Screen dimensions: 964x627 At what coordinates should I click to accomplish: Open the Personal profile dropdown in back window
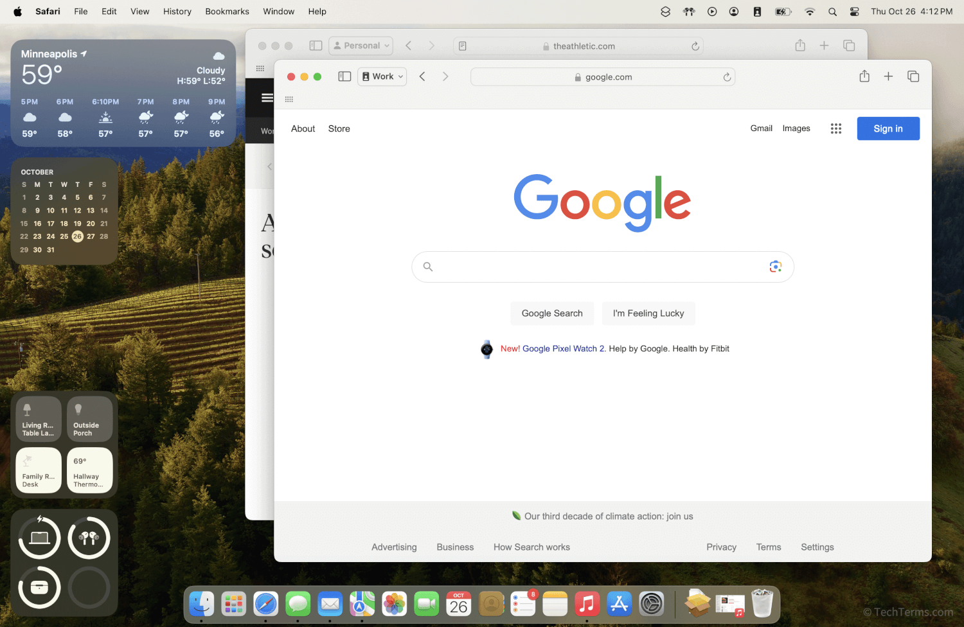coord(361,46)
